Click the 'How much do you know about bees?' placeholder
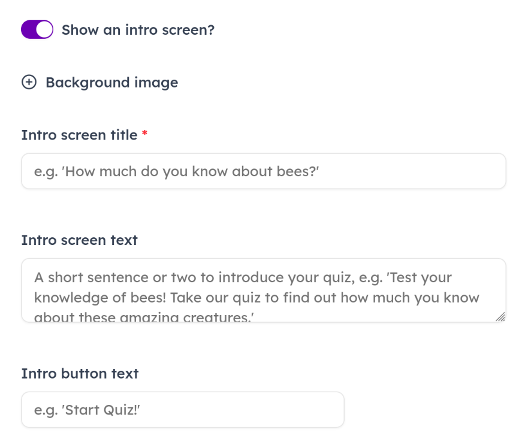Screen dimensions: 531x448 coord(176,172)
